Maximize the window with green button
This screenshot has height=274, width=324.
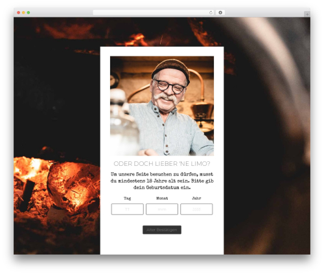(x=29, y=12)
